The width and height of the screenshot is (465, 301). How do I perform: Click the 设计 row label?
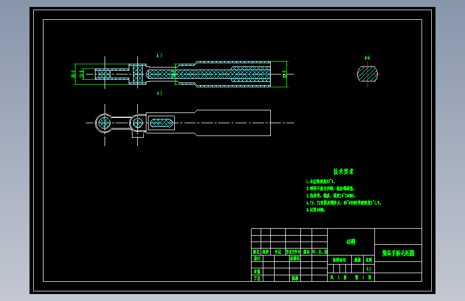click(x=257, y=258)
